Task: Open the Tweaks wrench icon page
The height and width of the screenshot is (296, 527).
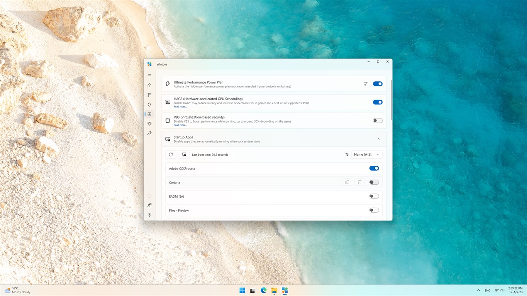Action: (149, 133)
